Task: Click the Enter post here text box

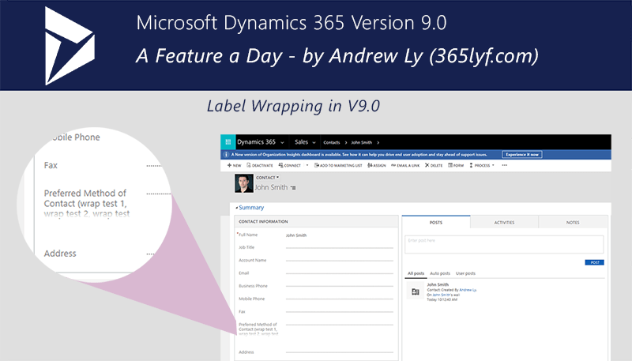Action: point(504,244)
